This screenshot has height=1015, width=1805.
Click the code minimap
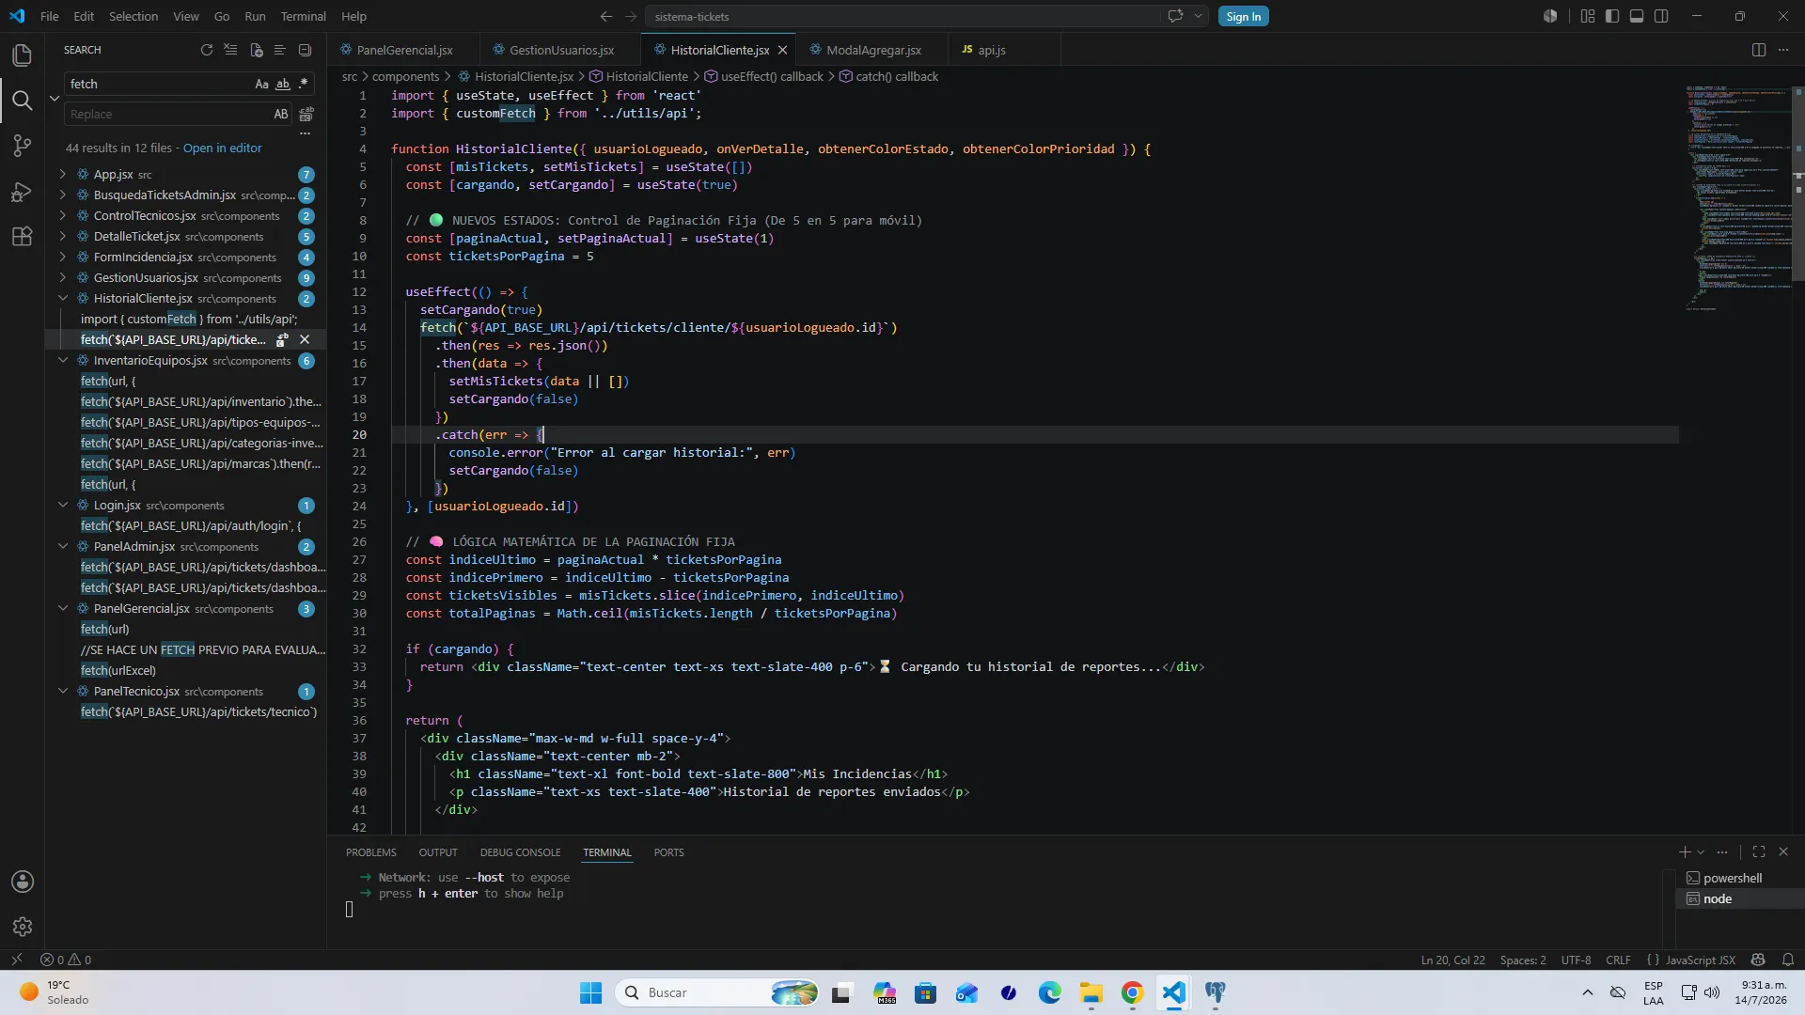tap(1737, 197)
